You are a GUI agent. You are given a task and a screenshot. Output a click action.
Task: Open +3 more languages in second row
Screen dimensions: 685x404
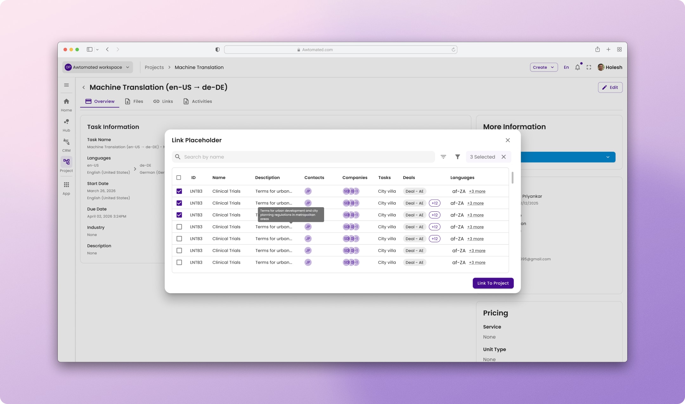pos(475,203)
